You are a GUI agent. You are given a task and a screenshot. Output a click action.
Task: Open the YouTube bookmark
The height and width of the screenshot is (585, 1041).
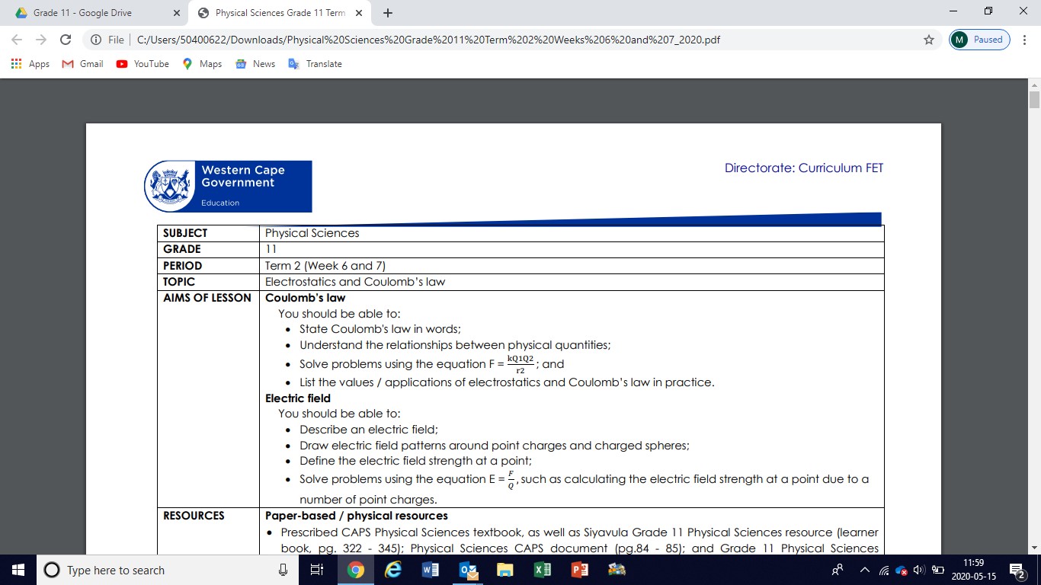point(143,64)
